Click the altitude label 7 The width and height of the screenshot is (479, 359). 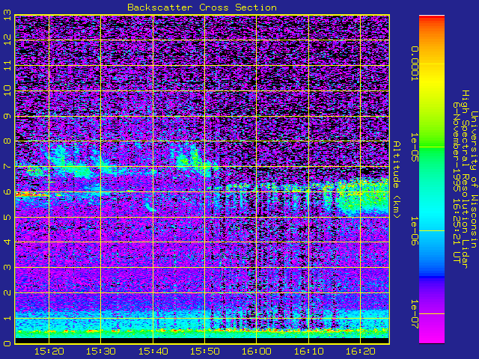(x=7, y=166)
